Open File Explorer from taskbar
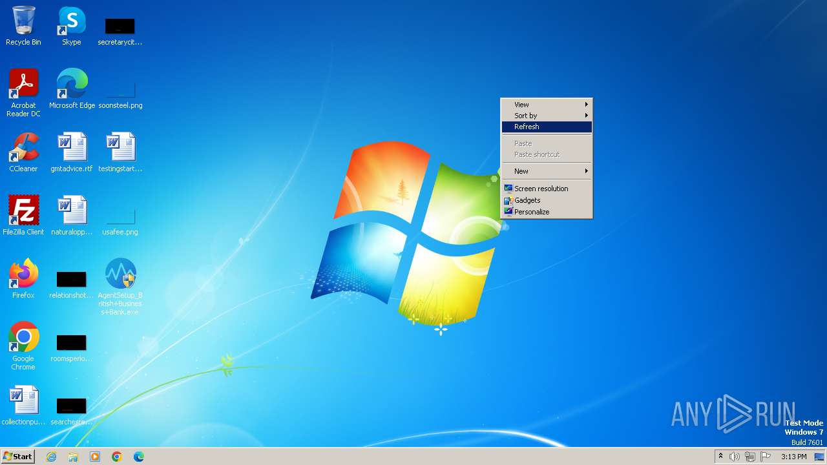This screenshot has width=827, height=465. pyautogui.click(x=73, y=457)
